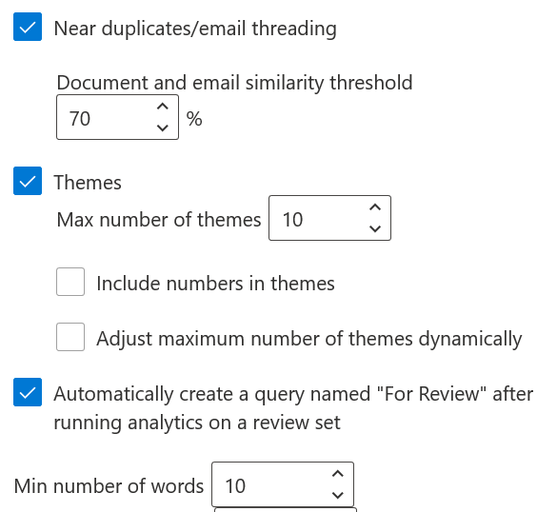The width and height of the screenshot is (537, 512).
Task: Uncheck automatically create "For Review" query
Action: tap(28, 392)
